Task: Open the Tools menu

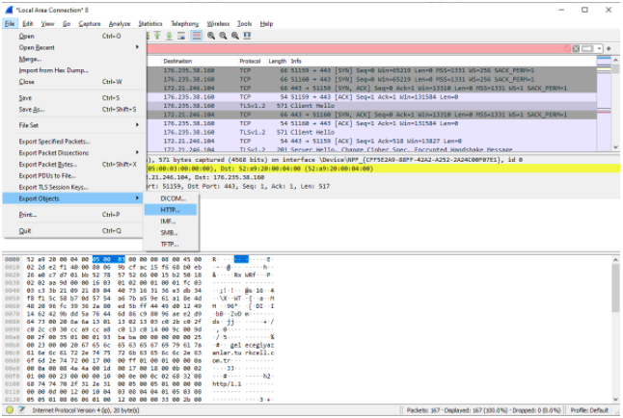Action: click(244, 24)
